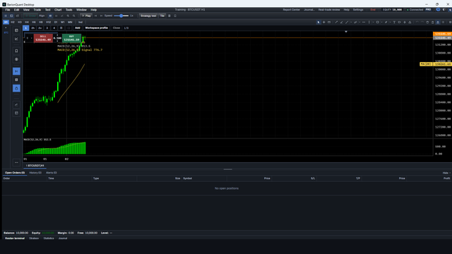Select the triangle shape tool
Screen dimensions: 452x254
coord(410,22)
